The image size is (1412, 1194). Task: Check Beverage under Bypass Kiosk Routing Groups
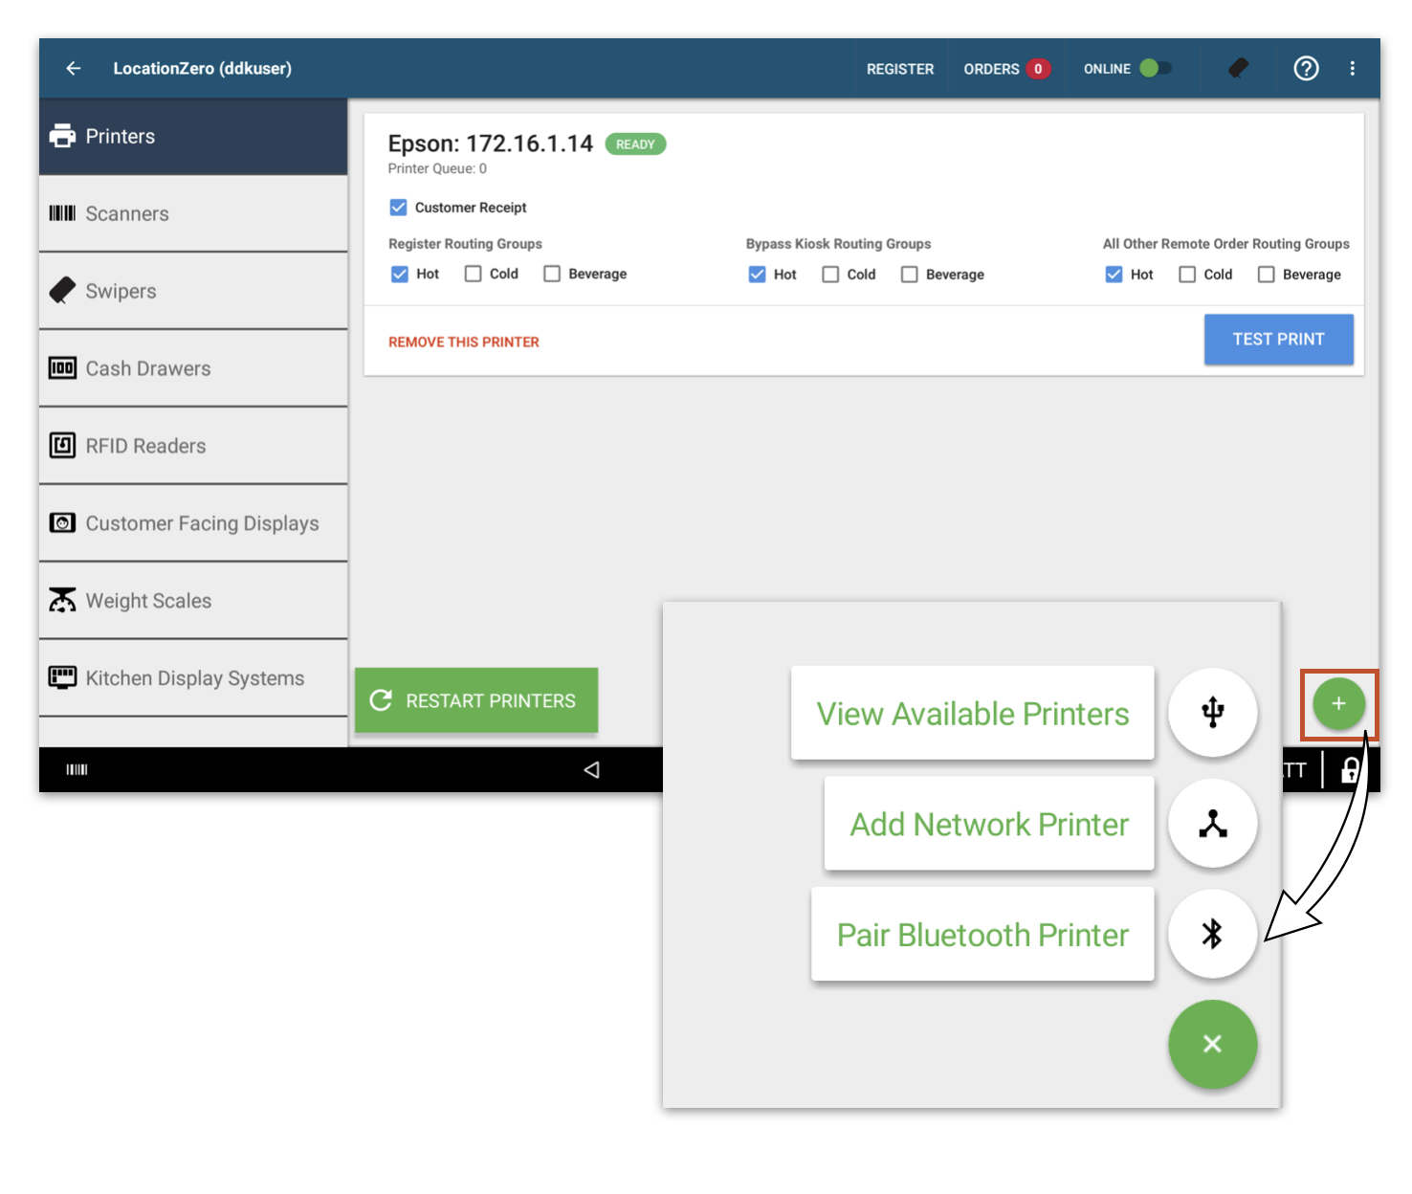tap(909, 274)
